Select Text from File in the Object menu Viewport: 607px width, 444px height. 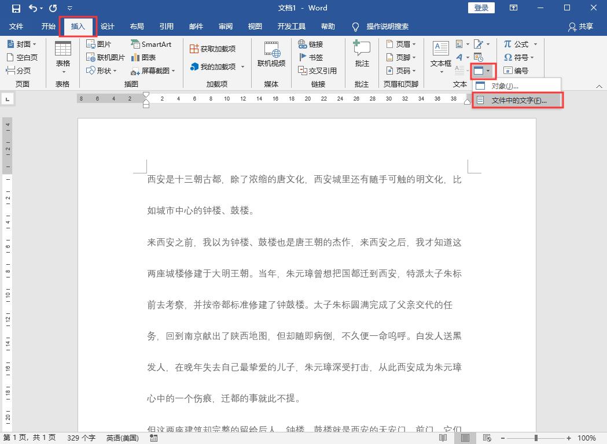point(519,99)
